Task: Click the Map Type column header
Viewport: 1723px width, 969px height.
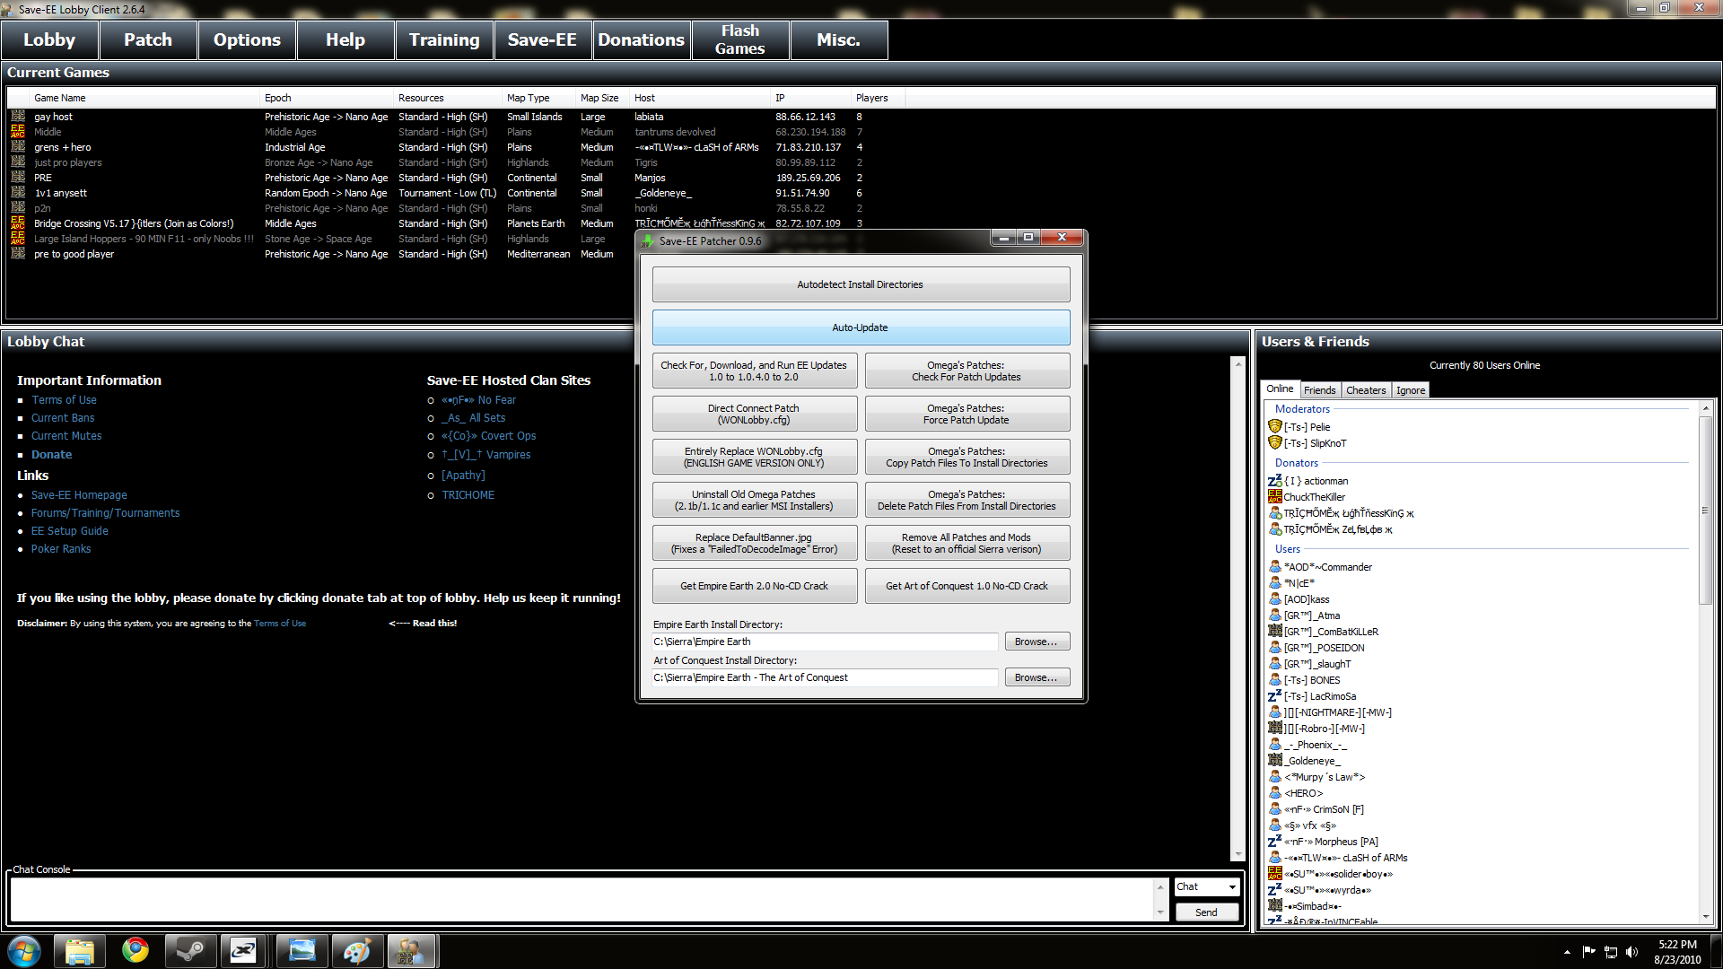Action: [x=528, y=98]
